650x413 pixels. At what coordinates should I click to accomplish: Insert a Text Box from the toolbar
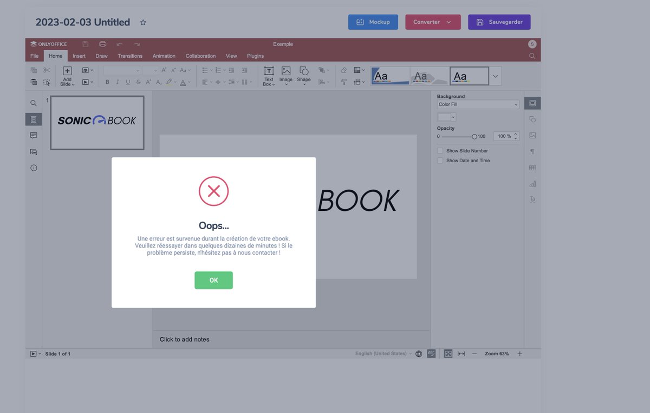pyautogui.click(x=269, y=76)
